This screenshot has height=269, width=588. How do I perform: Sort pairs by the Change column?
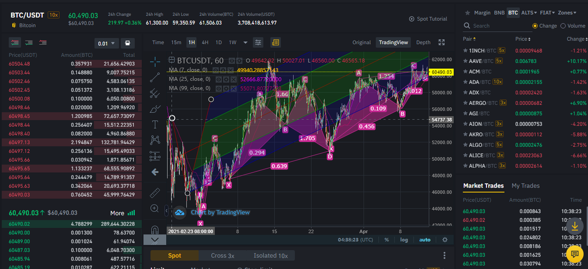(x=577, y=39)
